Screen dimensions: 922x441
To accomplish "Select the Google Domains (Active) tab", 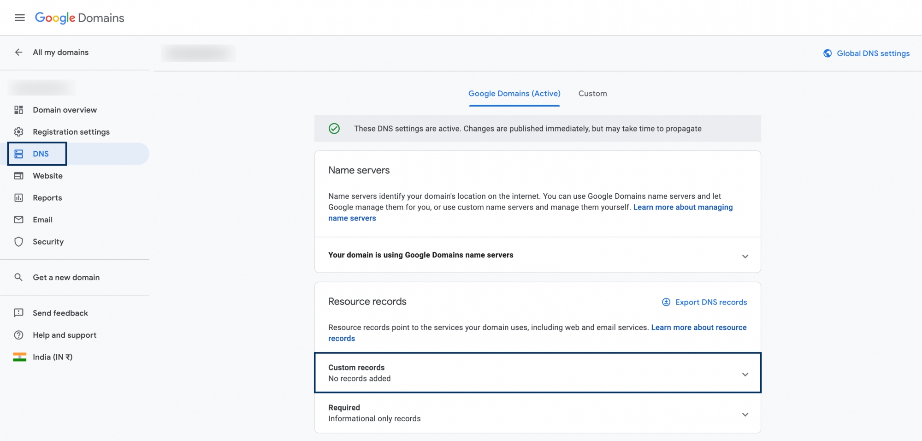I will click(514, 93).
